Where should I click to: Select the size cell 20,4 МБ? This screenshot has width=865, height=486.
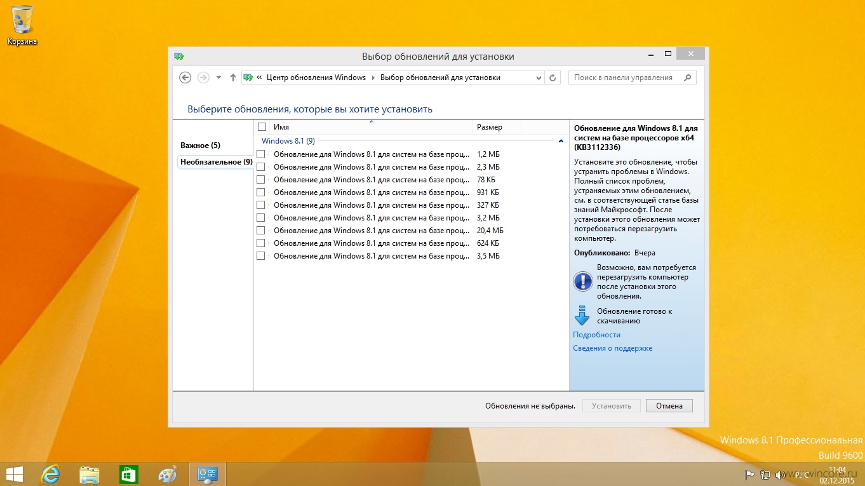coord(490,230)
